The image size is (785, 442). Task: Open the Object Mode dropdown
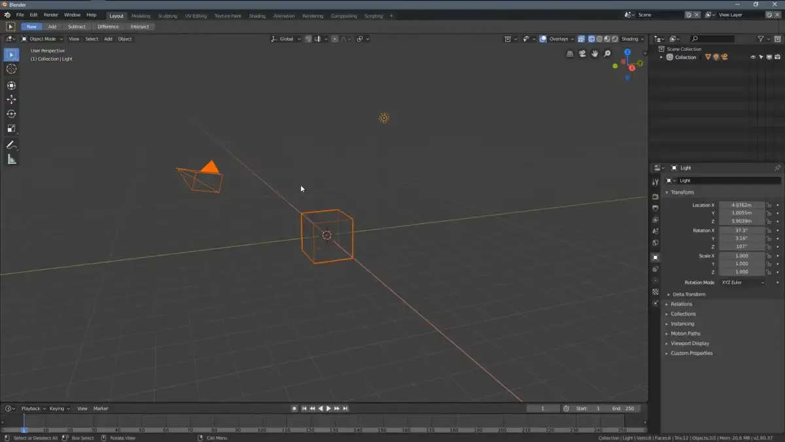[x=42, y=39]
